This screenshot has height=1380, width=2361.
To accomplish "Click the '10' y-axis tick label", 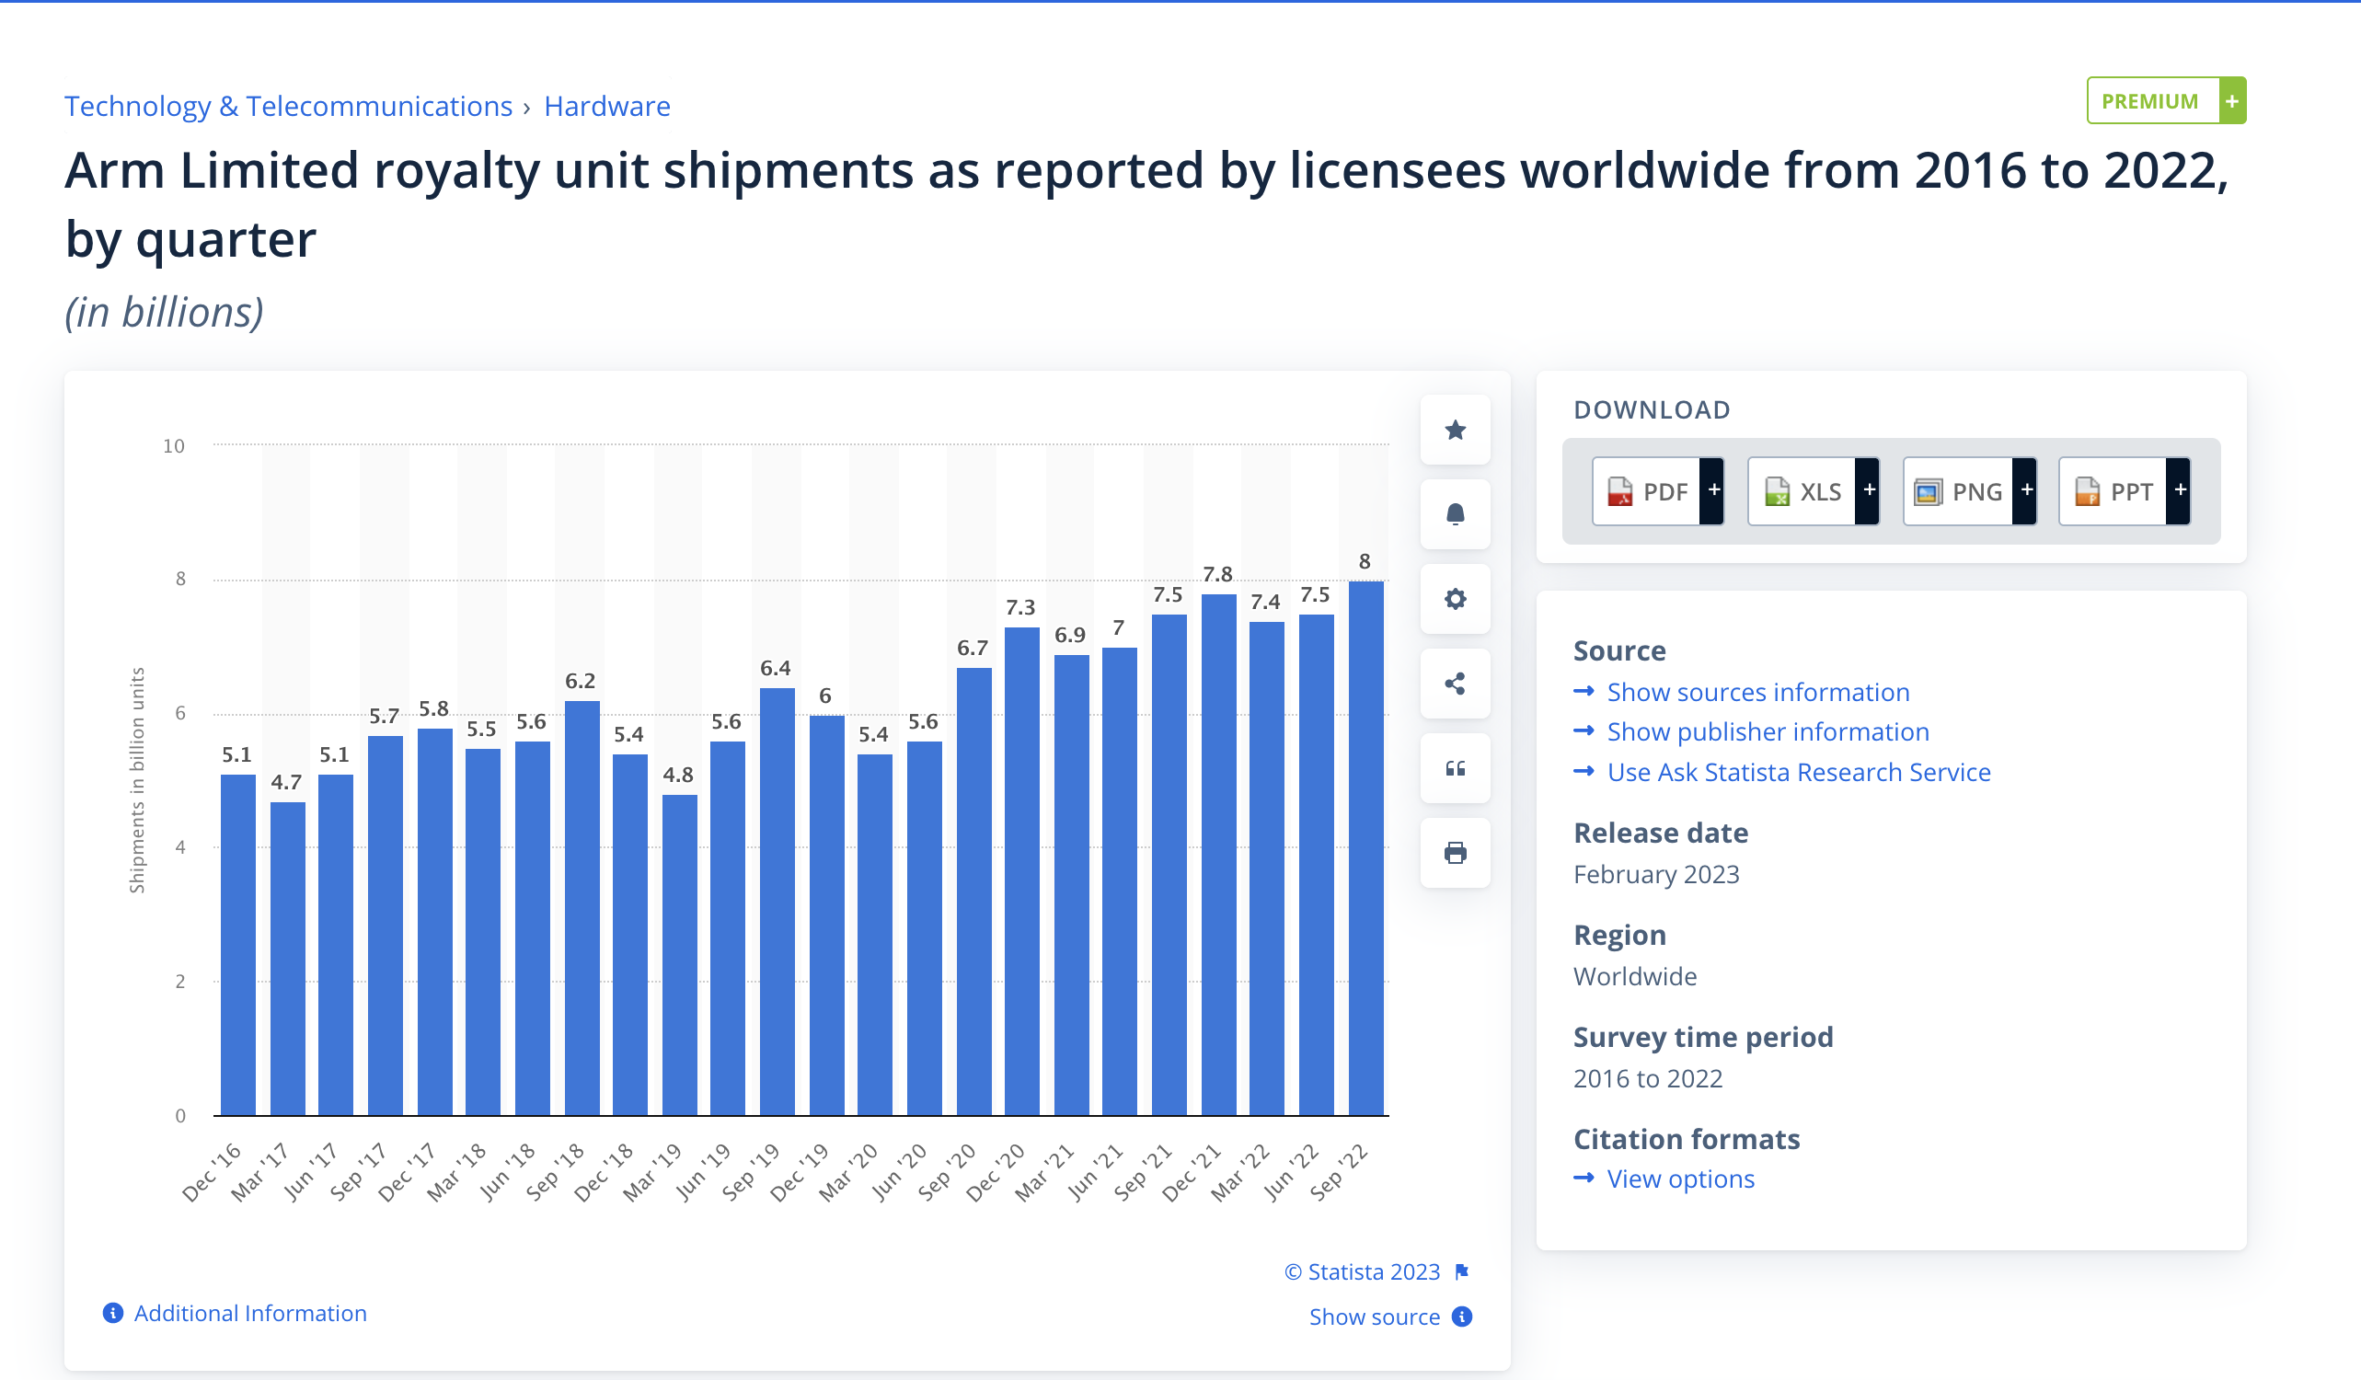I will [173, 445].
